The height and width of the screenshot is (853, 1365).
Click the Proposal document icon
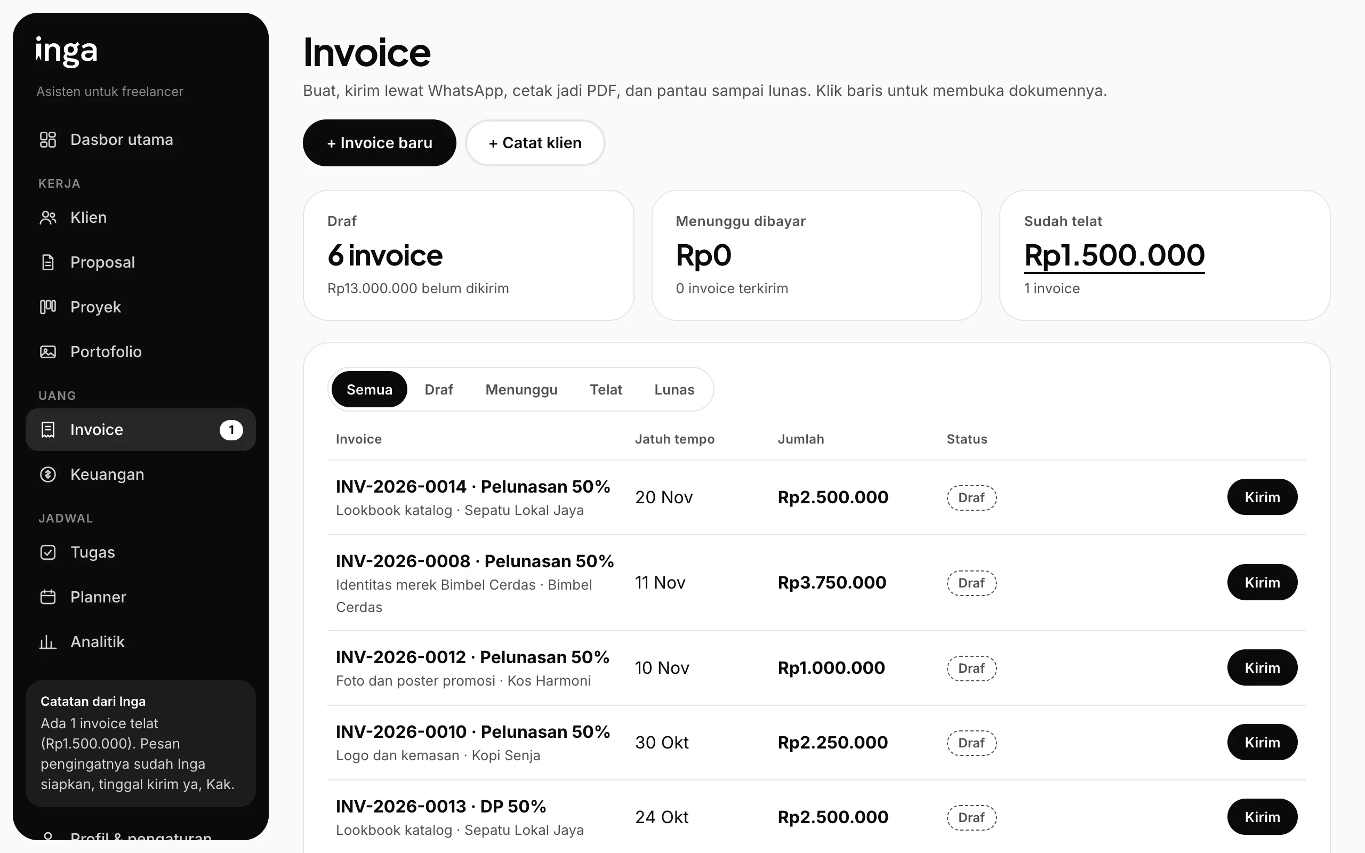(x=48, y=262)
